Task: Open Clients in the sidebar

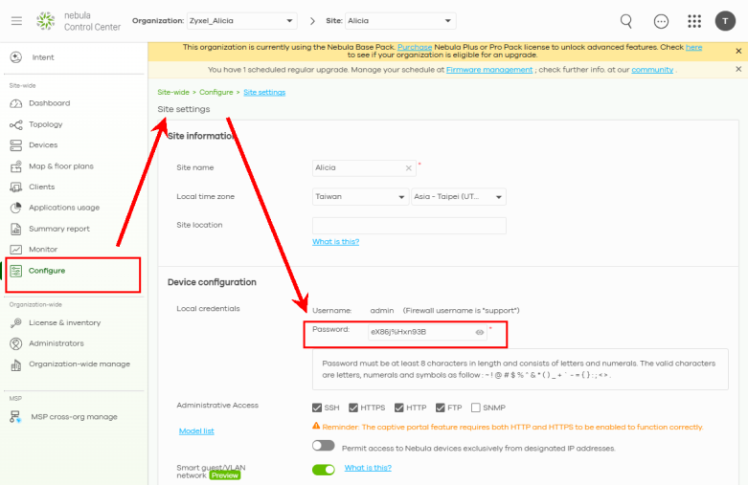Action: click(41, 187)
